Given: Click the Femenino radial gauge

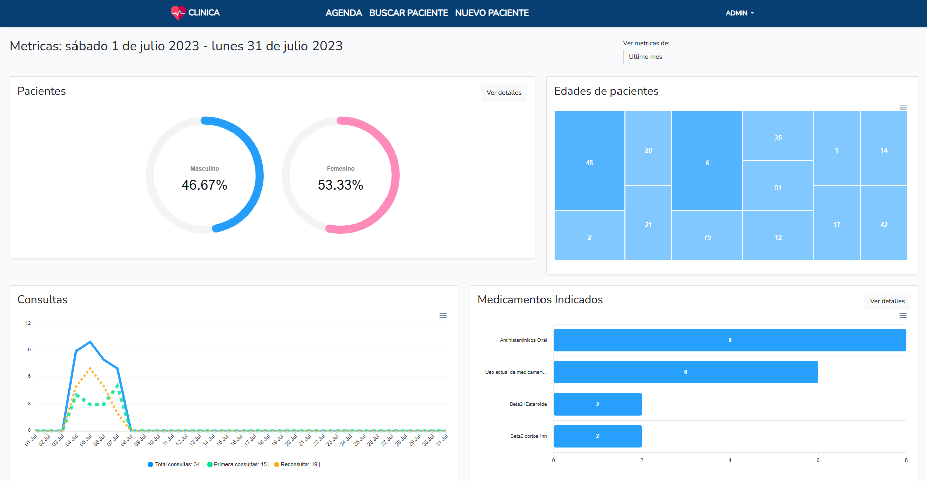Looking at the screenshot, I should coord(341,175).
